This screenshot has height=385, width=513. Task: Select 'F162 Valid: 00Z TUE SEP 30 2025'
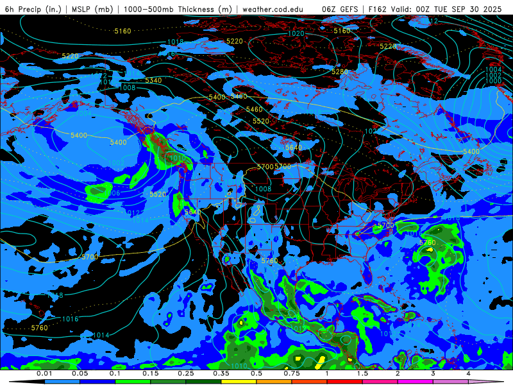pos(435,9)
